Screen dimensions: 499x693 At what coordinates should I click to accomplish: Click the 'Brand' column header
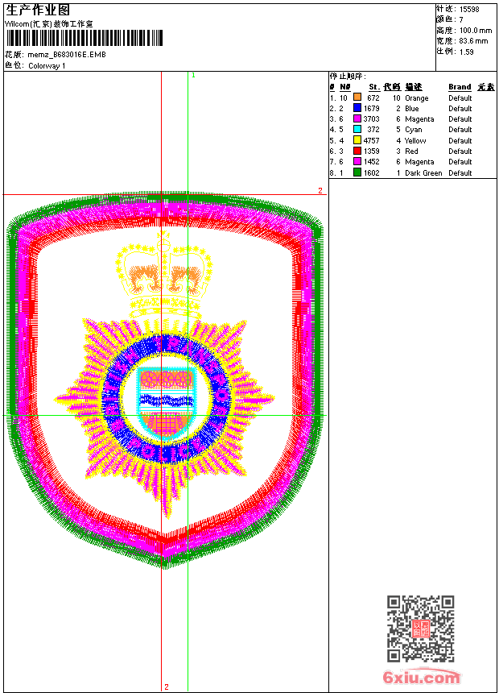pyautogui.click(x=460, y=87)
